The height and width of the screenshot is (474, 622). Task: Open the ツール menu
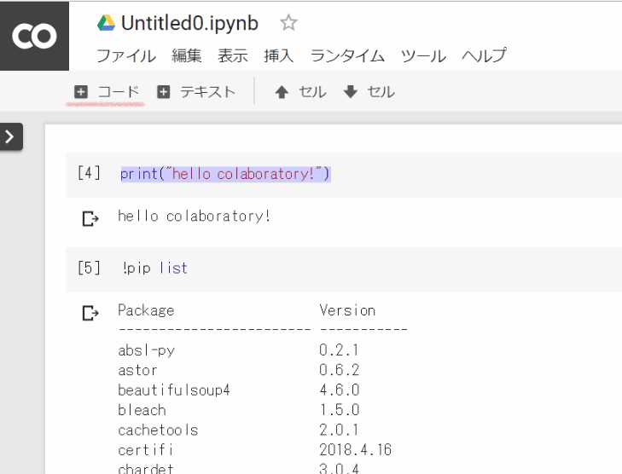point(423,56)
